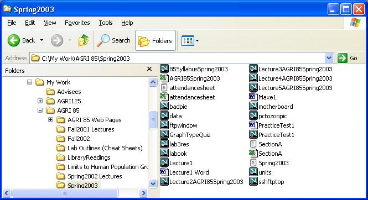
Task: Select the Lecture1 Word document icon
Action: click(164, 172)
